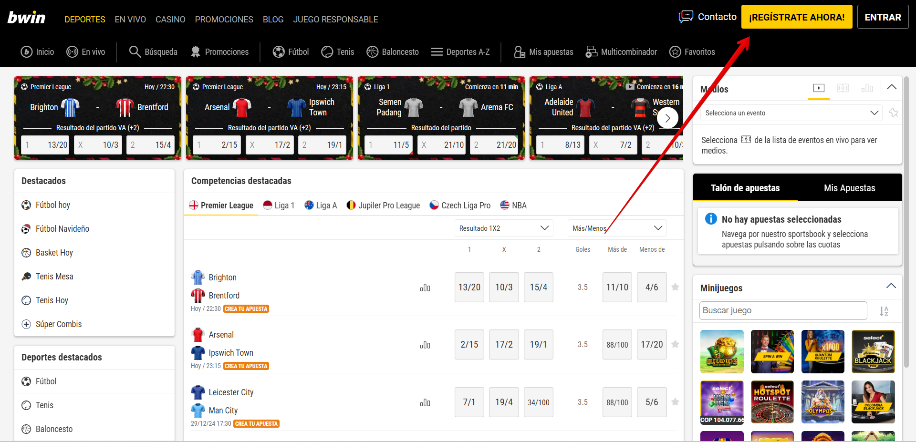The width and height of the screenshot is (916, 442).
Task: Open En vivo from the sports nav bar
Action: 86,52
